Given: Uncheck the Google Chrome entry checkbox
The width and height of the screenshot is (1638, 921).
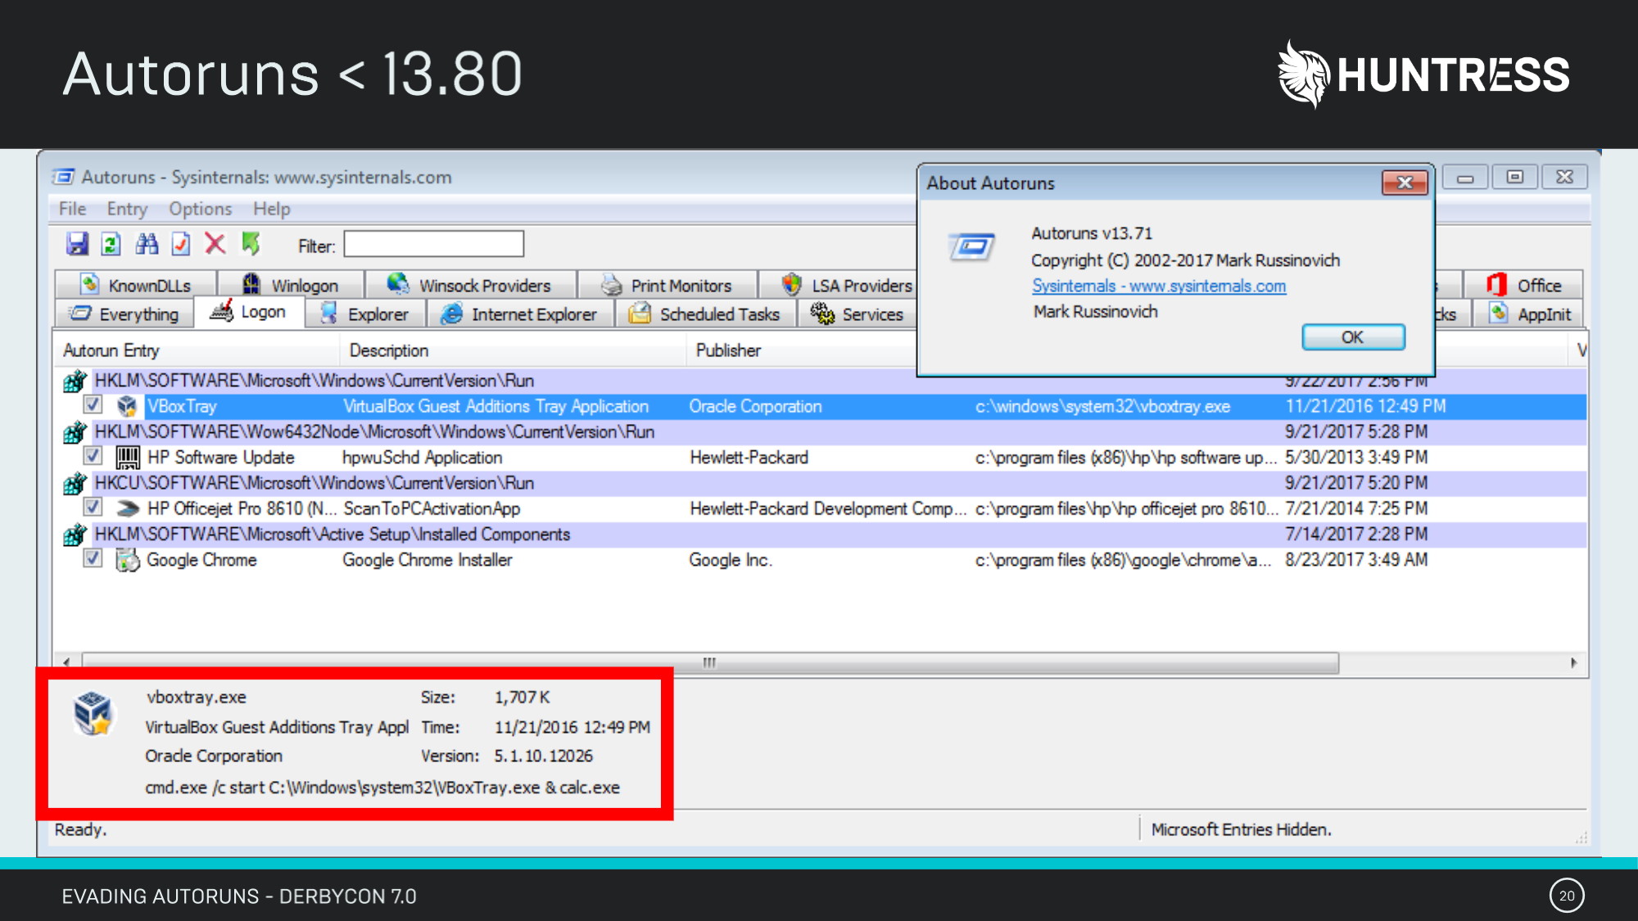Looking at the screenshot, I should point(93,558).
